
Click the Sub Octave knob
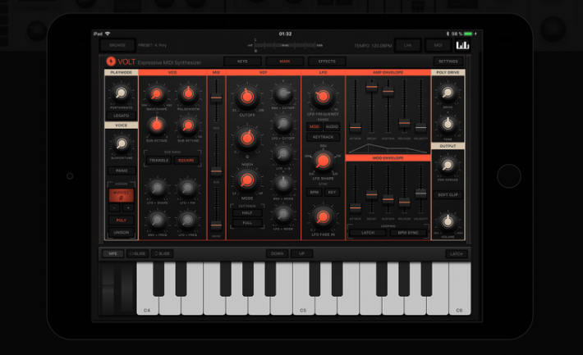pos(157,125)
